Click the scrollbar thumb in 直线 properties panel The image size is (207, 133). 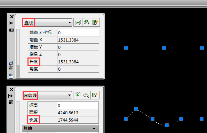tap(18, 71)
